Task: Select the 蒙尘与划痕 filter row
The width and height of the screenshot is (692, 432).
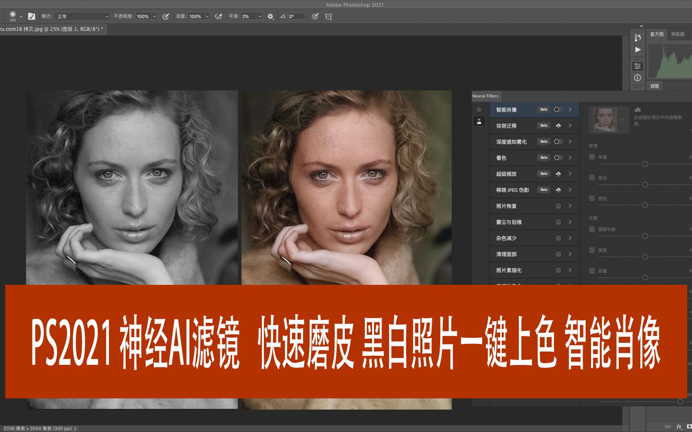Action: pyautogui.click(x=534, y=222)
